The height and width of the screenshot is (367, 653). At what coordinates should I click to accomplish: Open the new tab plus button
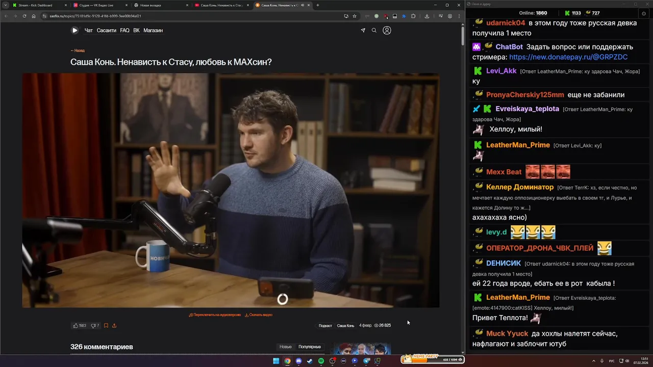[317, 5]
